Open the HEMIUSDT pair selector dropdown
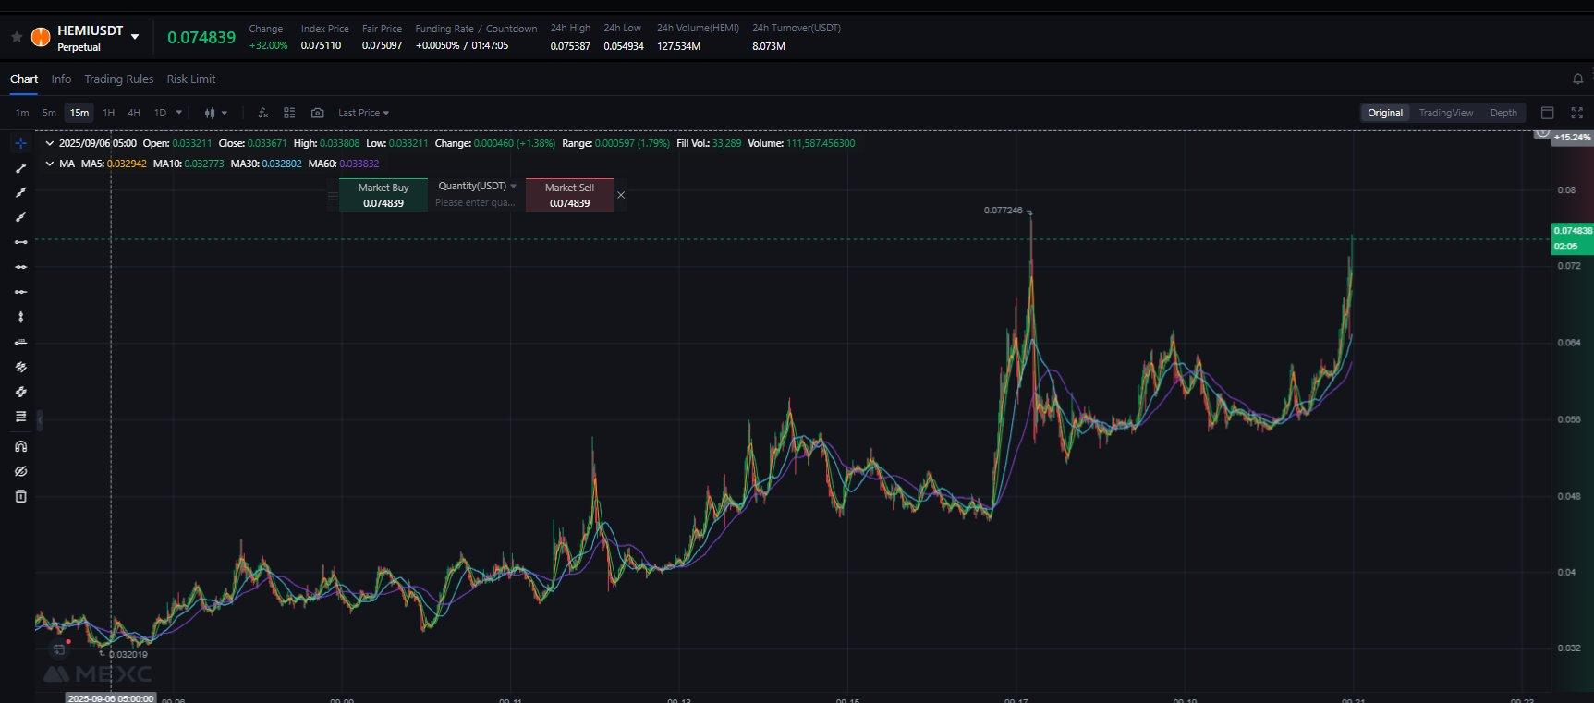The width and height of the screenshot is (1594, 703). point(135,37)
